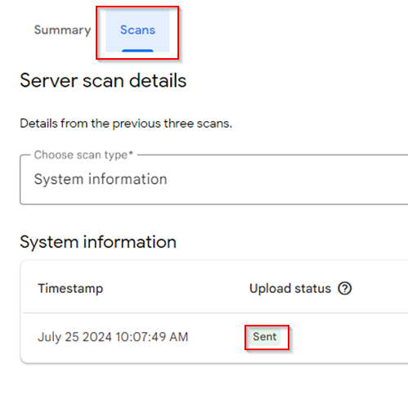Click the green Sent label in the scan row
The height and width of the screenshot is (414, 408).
(265, 337)
